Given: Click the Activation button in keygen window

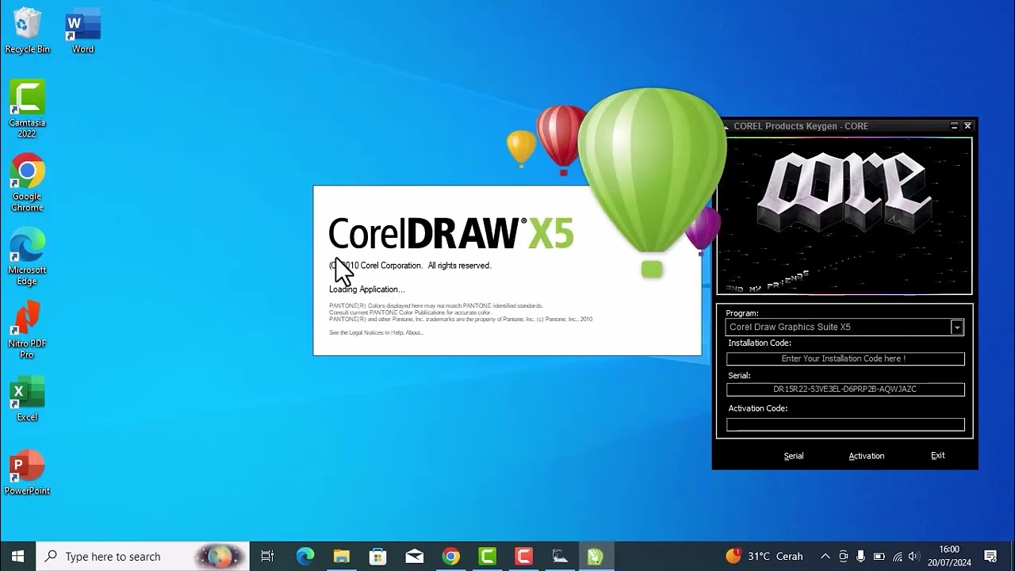Looking at the screenshot, I should pos(866,456).
